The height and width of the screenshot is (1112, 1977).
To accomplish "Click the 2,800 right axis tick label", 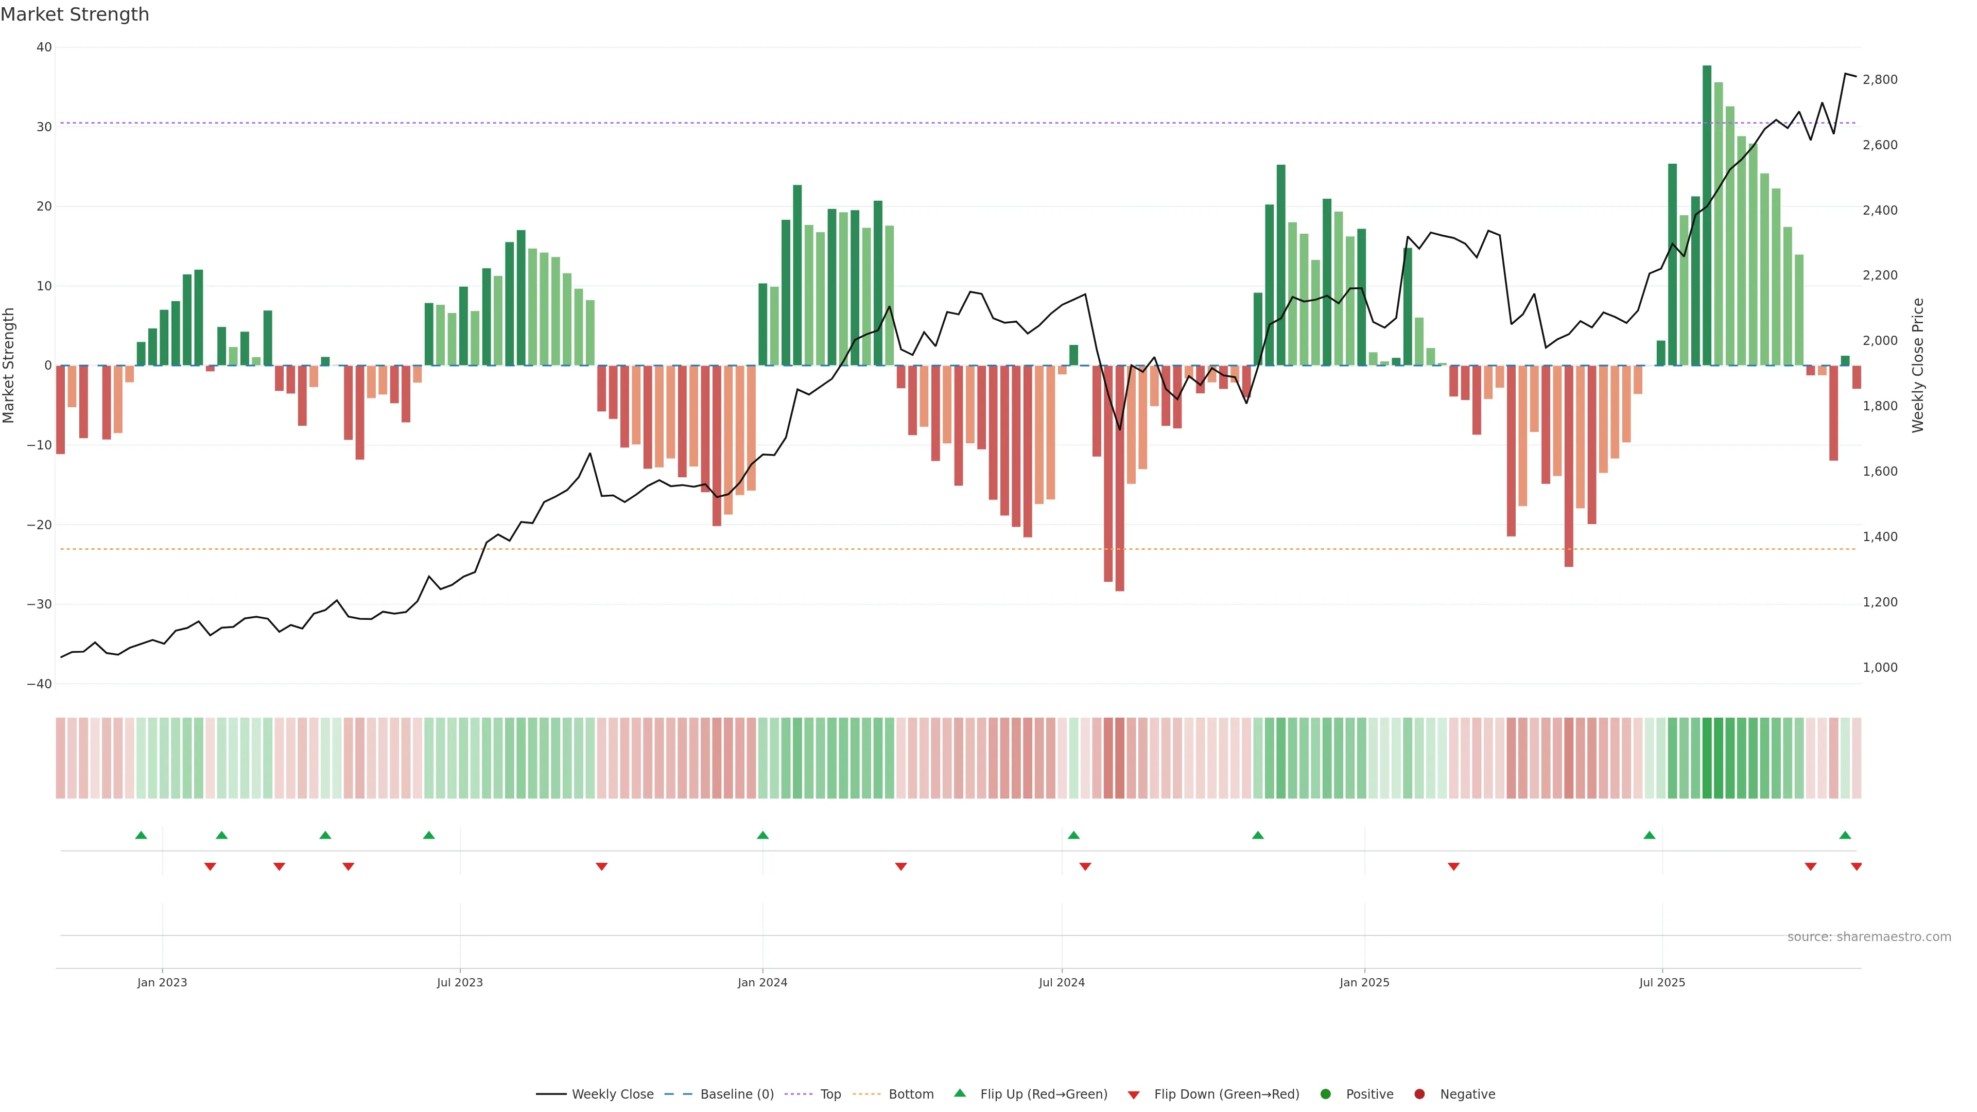I will coord(1880,80).
